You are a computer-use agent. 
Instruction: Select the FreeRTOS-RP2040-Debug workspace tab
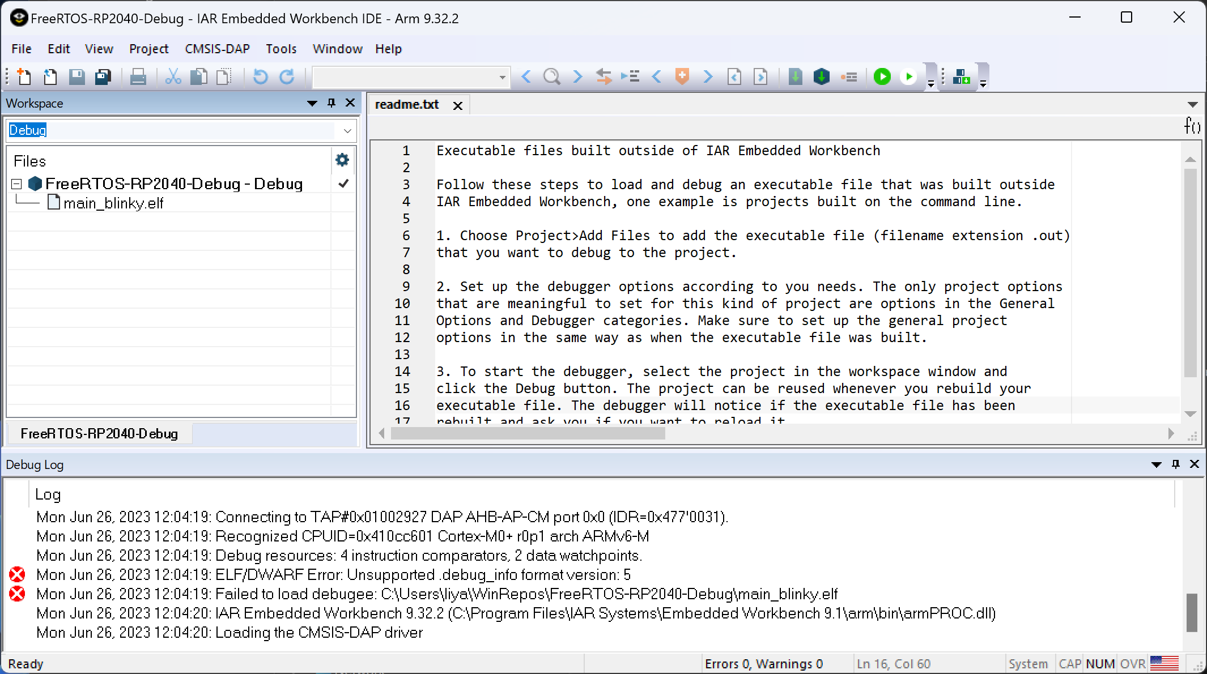[99, 433]
